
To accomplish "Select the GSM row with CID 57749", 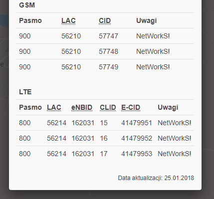I will click(105, 67).
